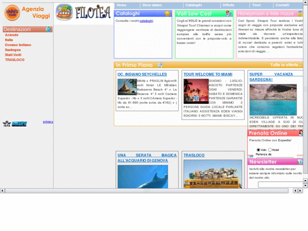308x231 pixels.
Task: Open the Oceano Indiano destination link
Action: coord(18,45)
